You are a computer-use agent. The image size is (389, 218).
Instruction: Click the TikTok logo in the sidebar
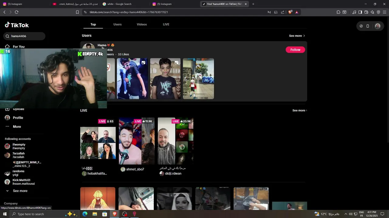point(17,25)
